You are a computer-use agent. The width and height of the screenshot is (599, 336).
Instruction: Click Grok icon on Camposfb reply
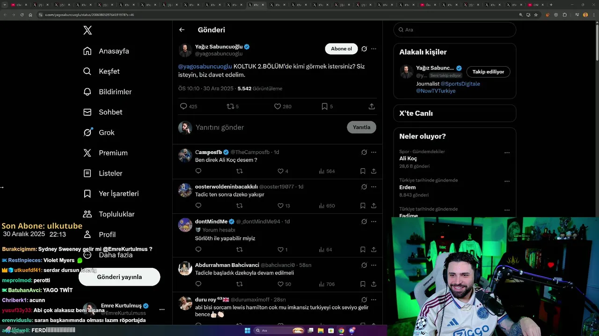click(364, 152)
